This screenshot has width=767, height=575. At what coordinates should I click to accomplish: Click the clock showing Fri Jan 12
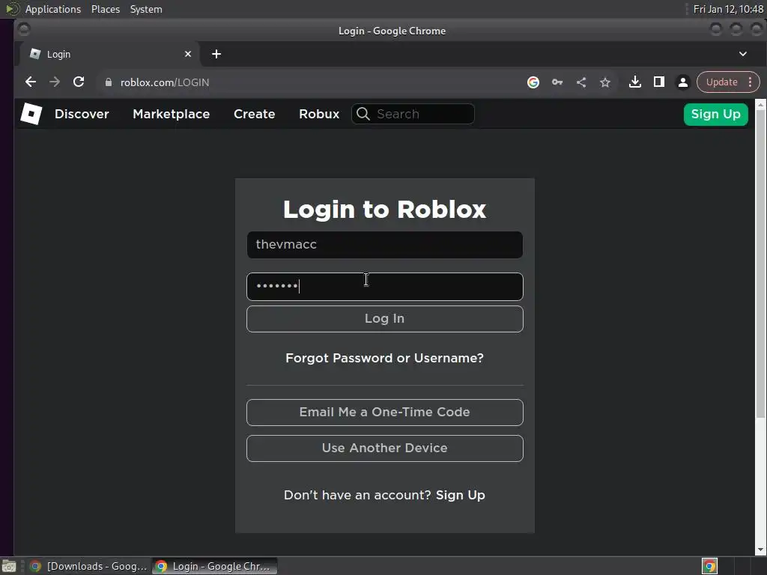coord(728,9)
